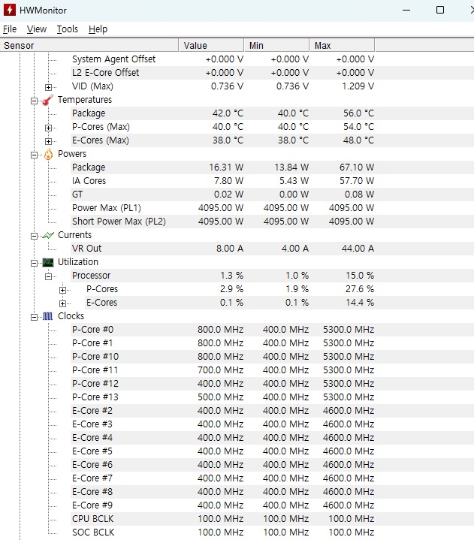This screenshot has width=474, height=540.
Task: Click the 1.209 V VID max value
Action: (x=358, y=86)
